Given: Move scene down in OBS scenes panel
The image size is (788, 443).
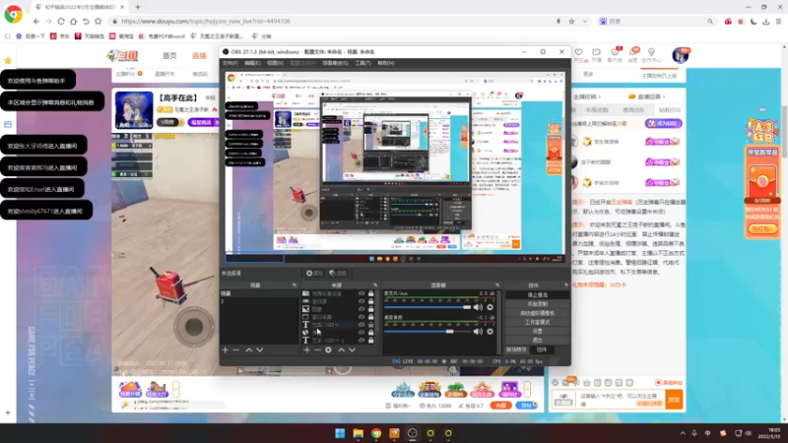Looking at the screenshot, I should [260, 349].
